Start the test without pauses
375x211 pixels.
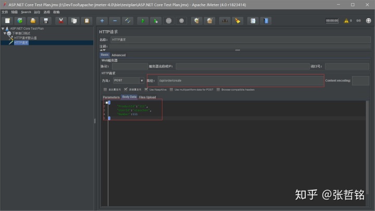[x=156, y=21]
